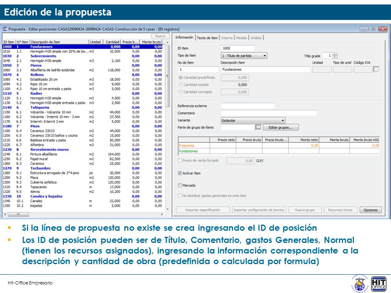The height and width of the screenshot is (293, 391).
Task: Click the Monto bruto column header in list
Action: [x=152, y=42]
